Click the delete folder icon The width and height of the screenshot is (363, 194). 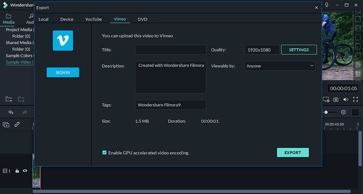click(21, 99)
